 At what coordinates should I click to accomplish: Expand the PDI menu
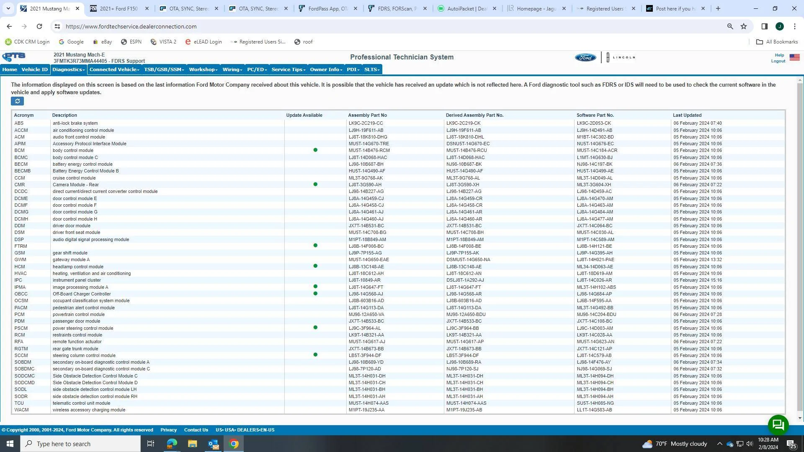point(353,69)
